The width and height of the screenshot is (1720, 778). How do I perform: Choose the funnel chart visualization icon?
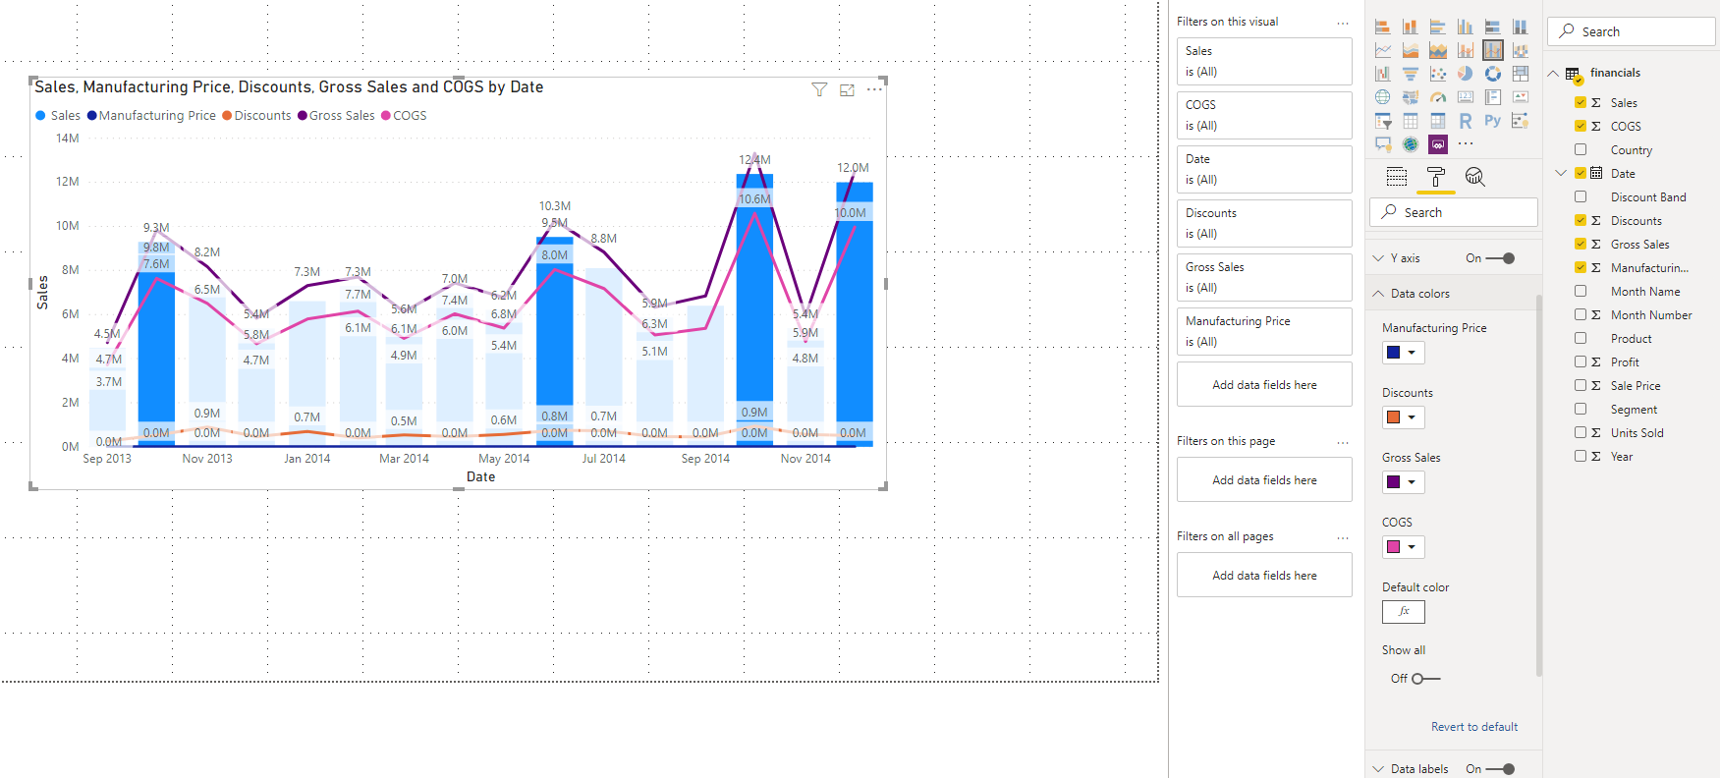(x=1411, y=74)
